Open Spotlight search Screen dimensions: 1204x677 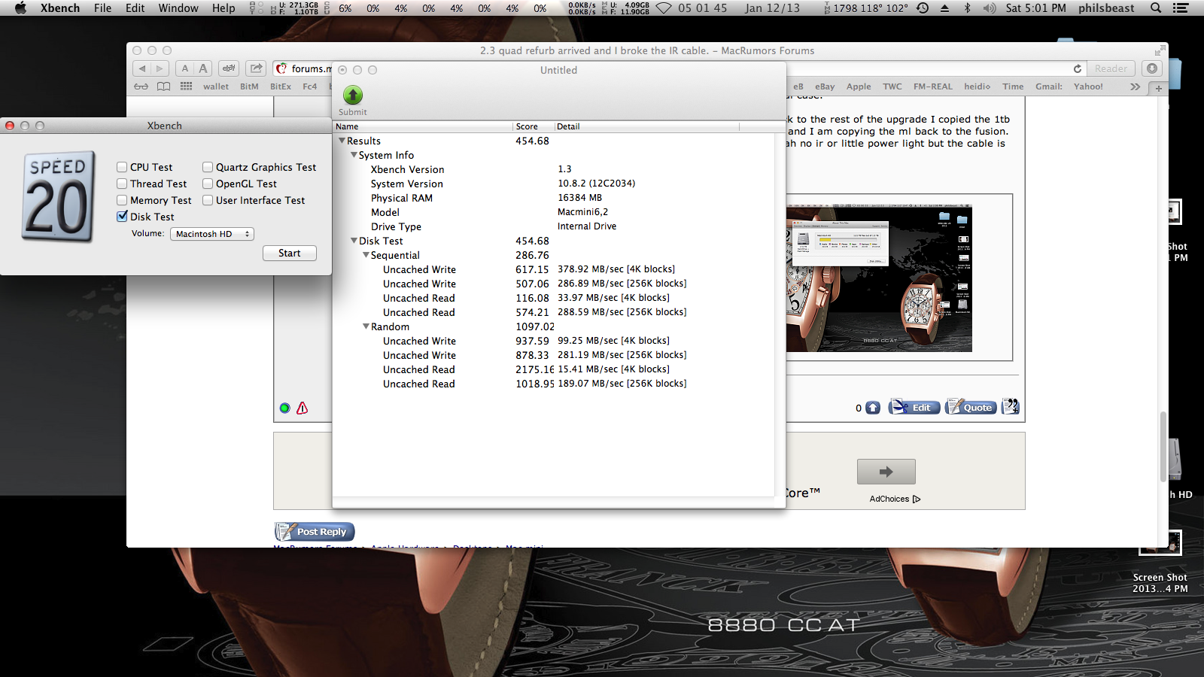[1156, 8]
